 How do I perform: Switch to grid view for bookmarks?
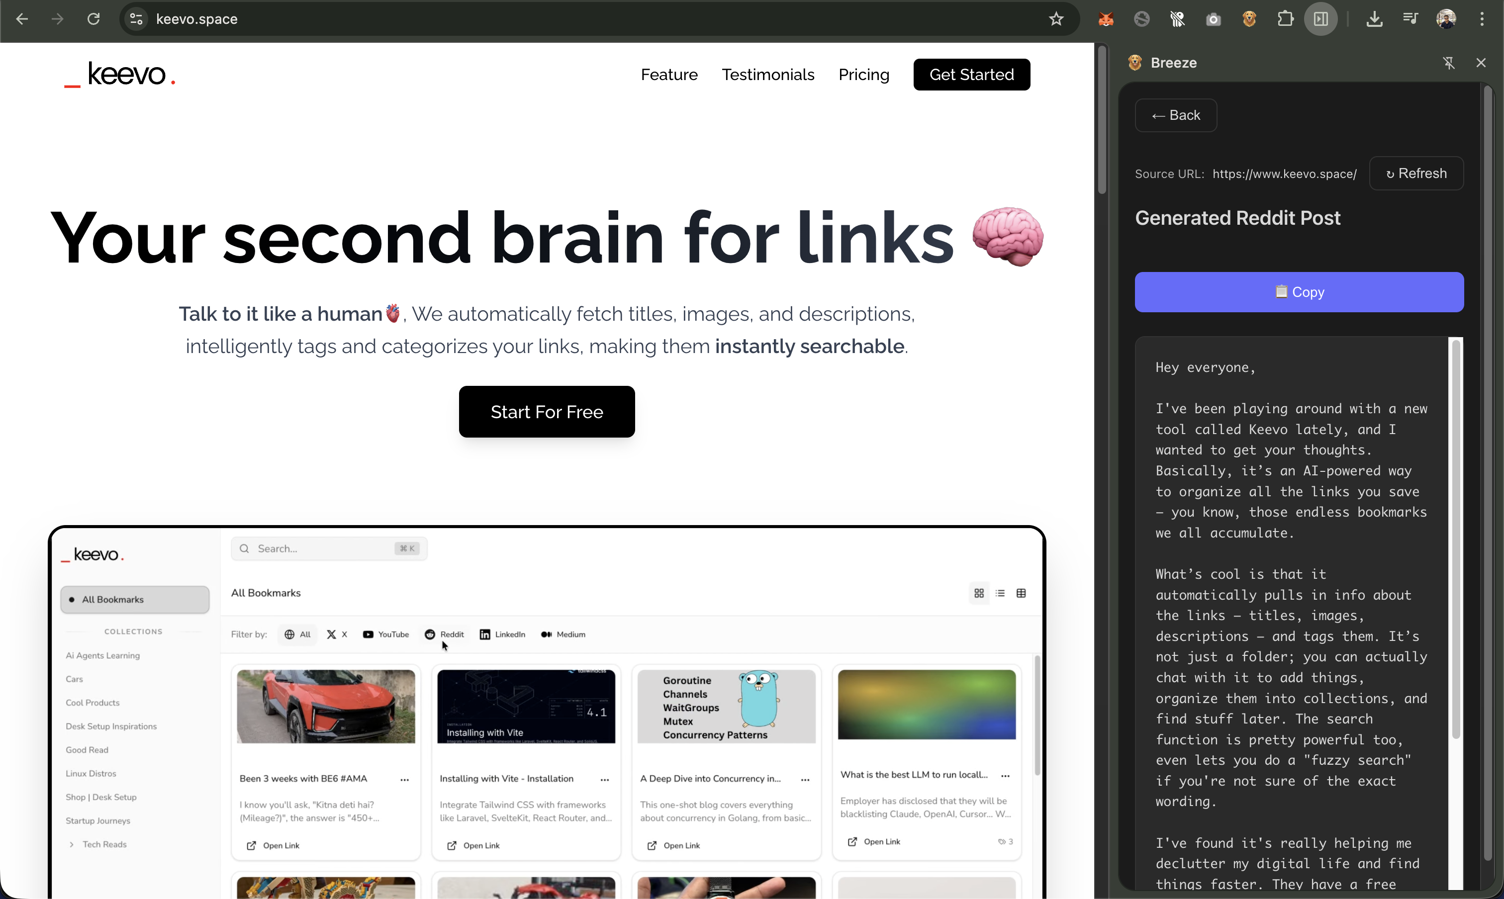click(979, 593)
